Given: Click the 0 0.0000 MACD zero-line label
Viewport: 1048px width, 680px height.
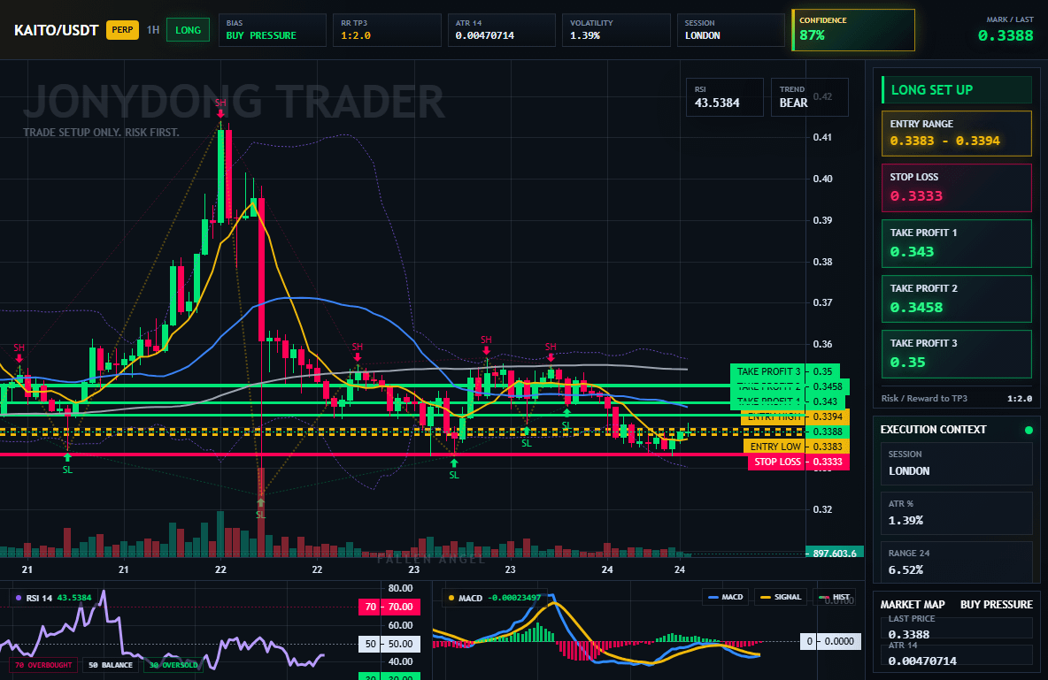Looking at the screenshot, I should [831, 641].
